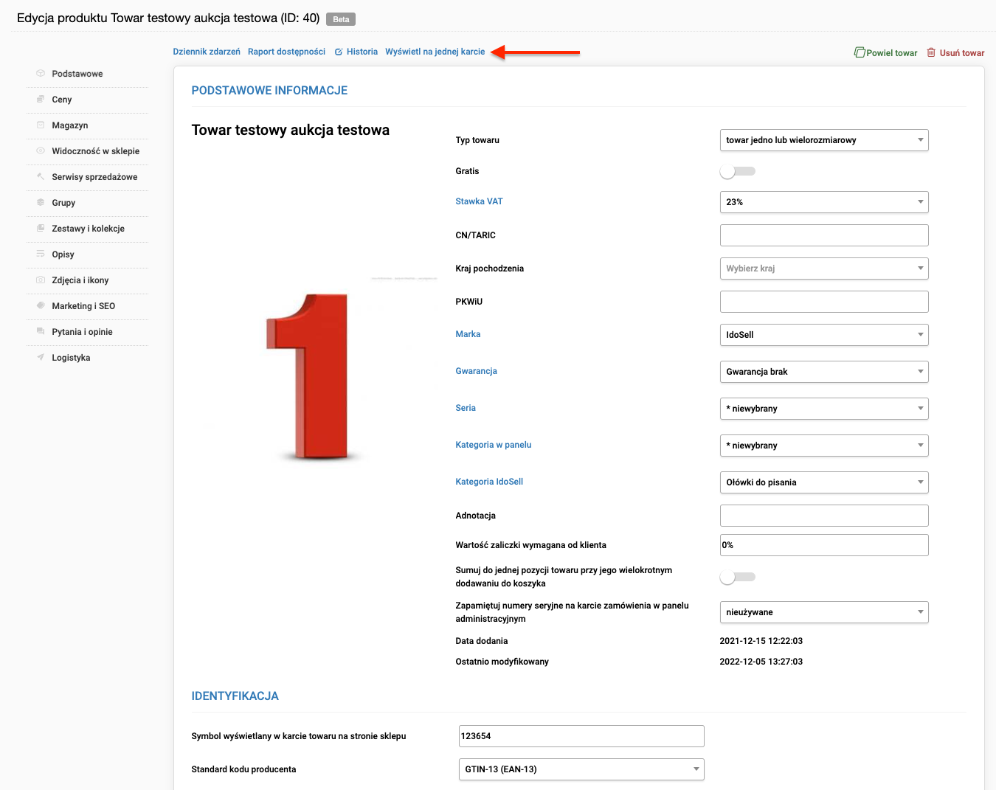Viewport: 996px width, 790px height.
Task: Click Wyświetl na jednej karcie
Action: click(435, 52)
